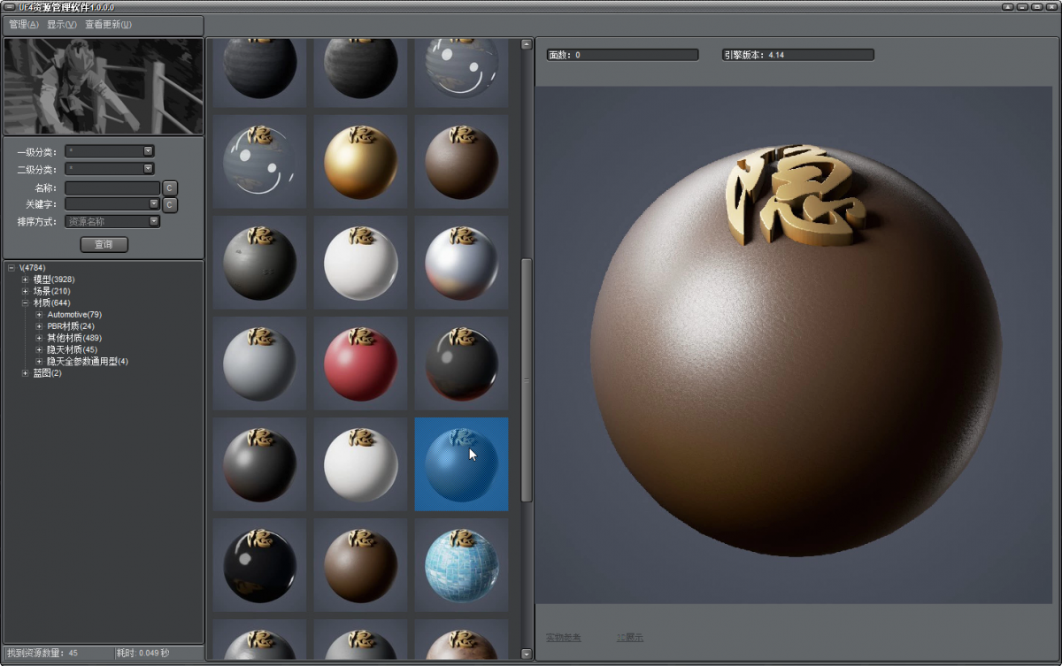This screenshot has width=1062, height=666.
Task: Expand the Automotive(79) tree node
Action: coord(39,315)
